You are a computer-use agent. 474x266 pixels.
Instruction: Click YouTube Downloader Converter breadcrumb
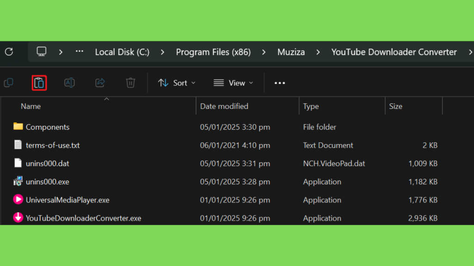[x=394, y=52]
